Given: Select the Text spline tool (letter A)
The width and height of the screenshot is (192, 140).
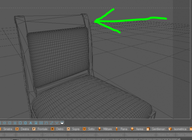Looking at the screenshot, I should (x=31, y=123).
